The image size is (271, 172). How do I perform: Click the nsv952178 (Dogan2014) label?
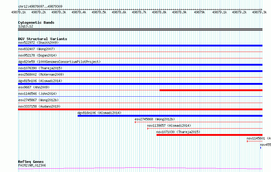point(37,55)
